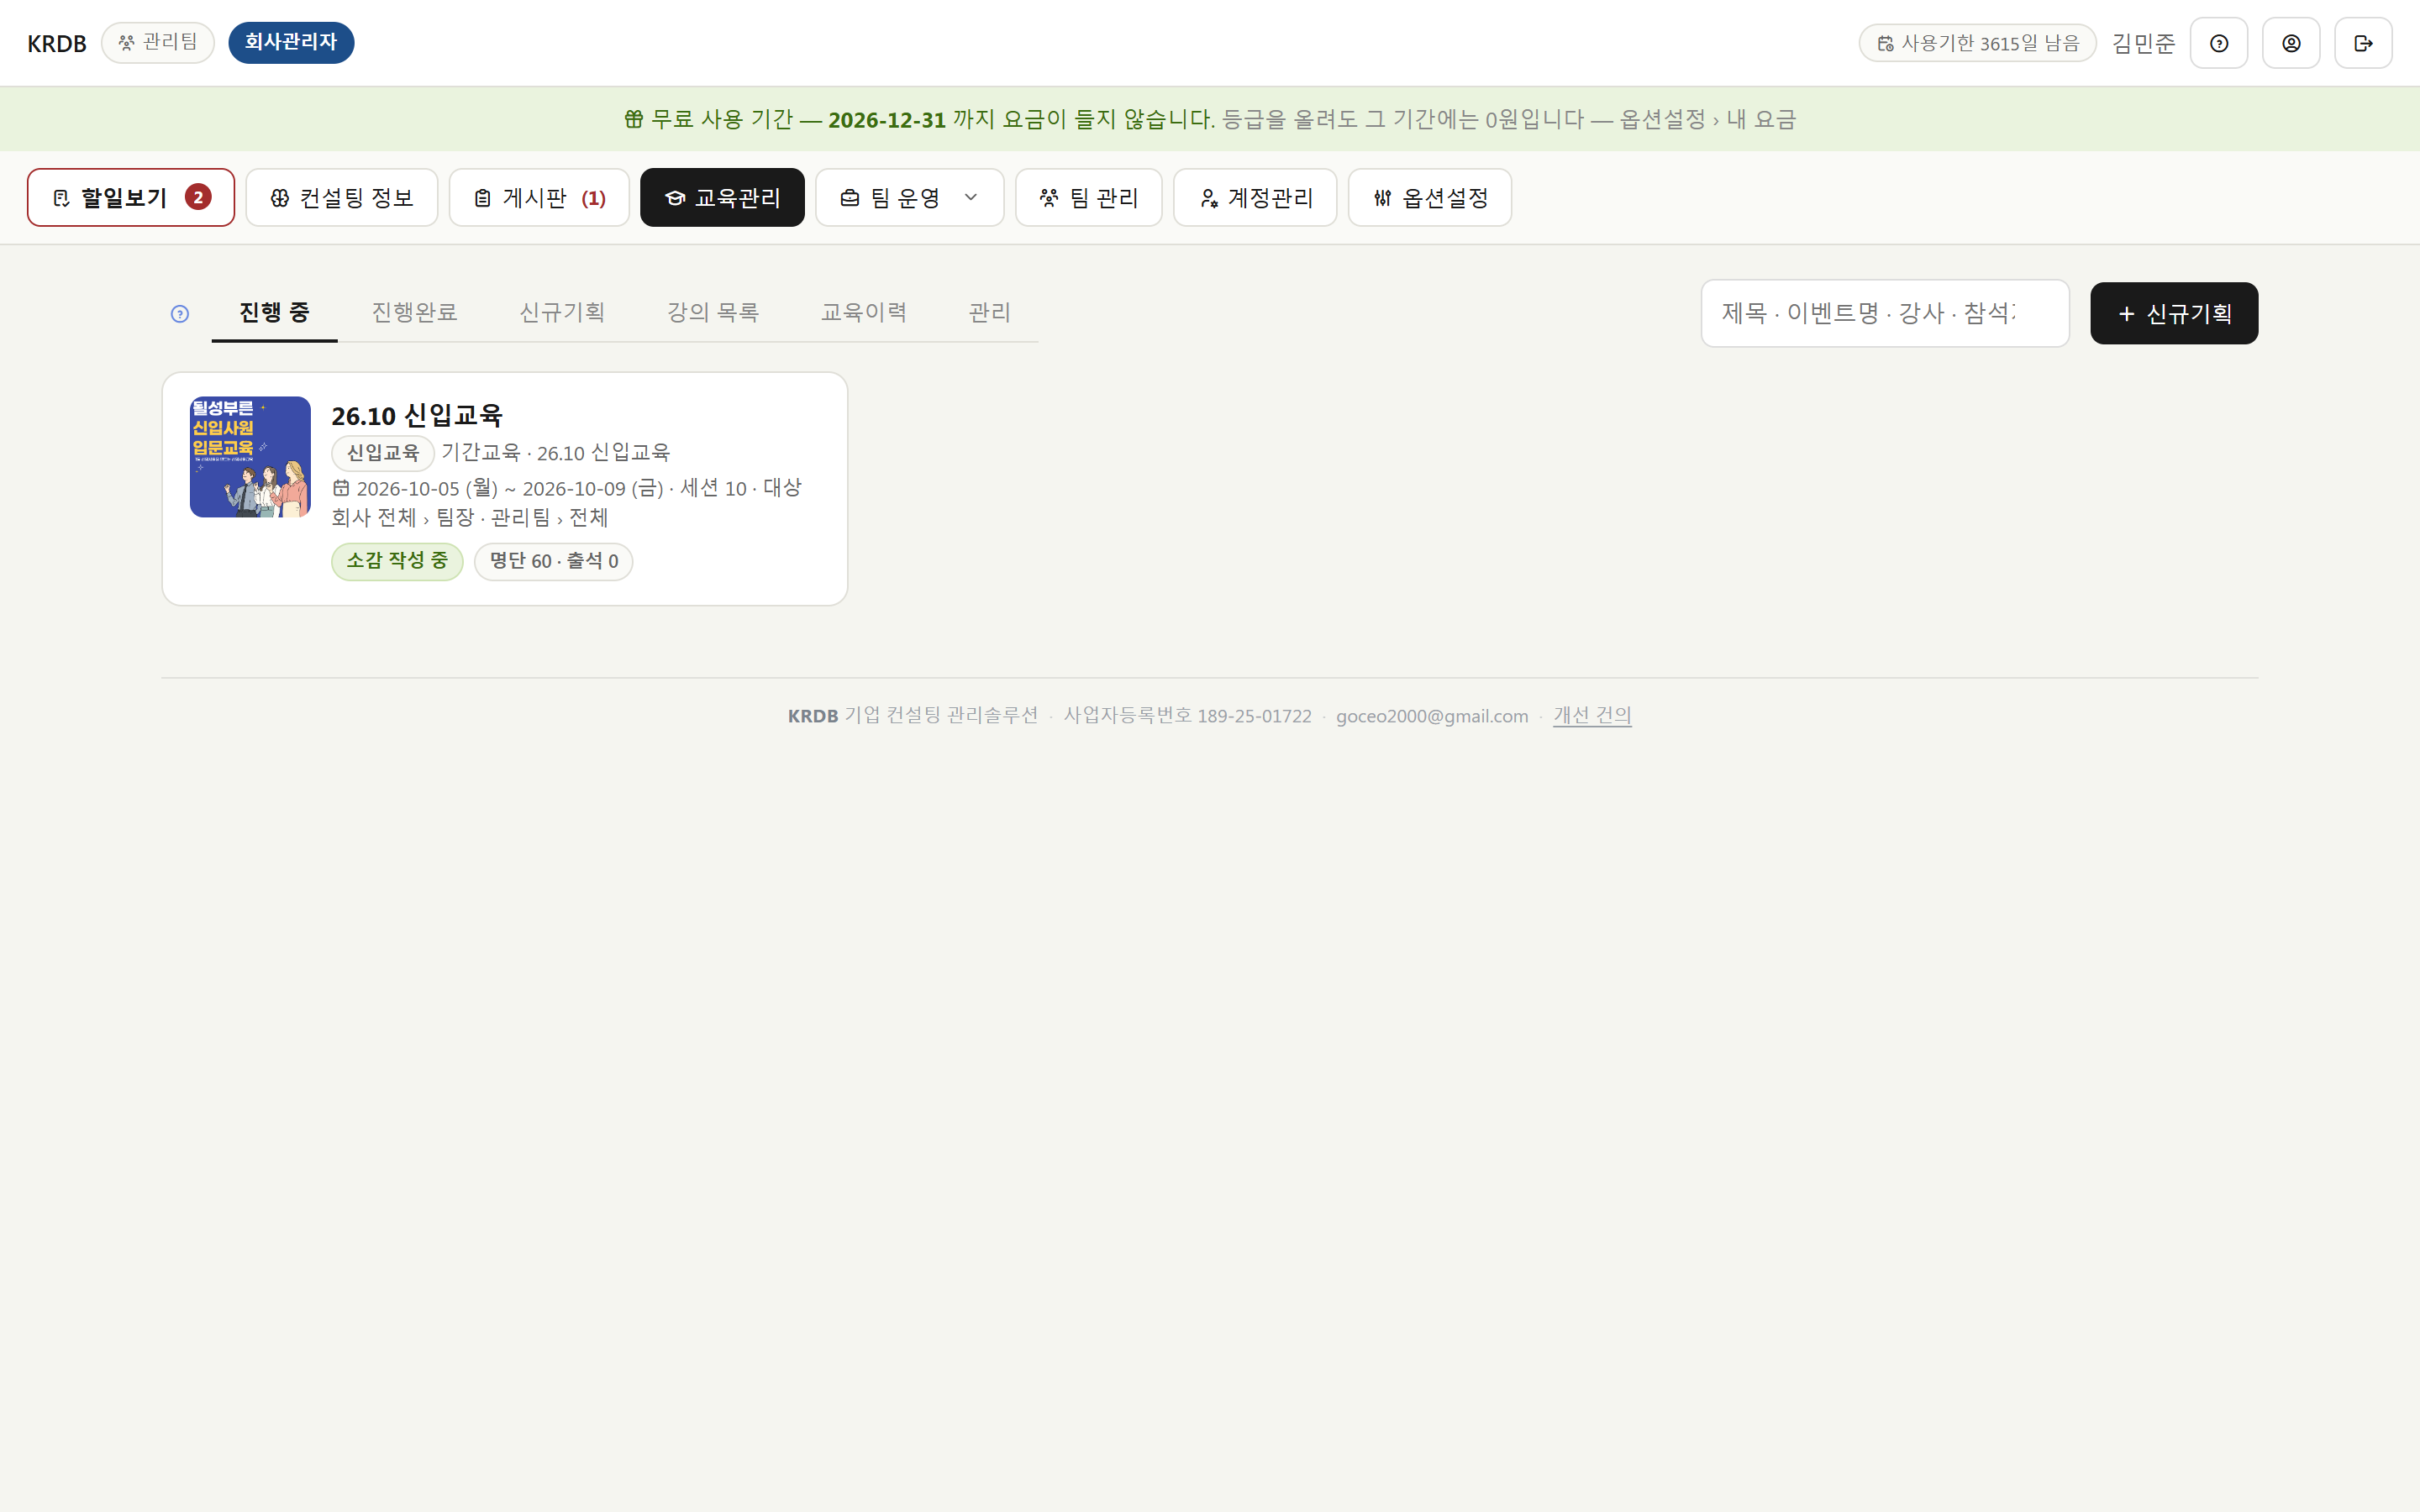Click the 계정관리 navigation label

(1270, 198)
